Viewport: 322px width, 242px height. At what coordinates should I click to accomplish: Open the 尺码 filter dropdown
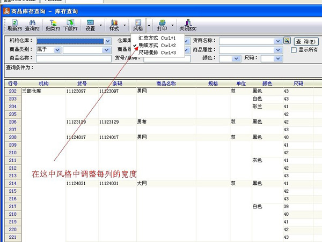[x=279, y=58]
